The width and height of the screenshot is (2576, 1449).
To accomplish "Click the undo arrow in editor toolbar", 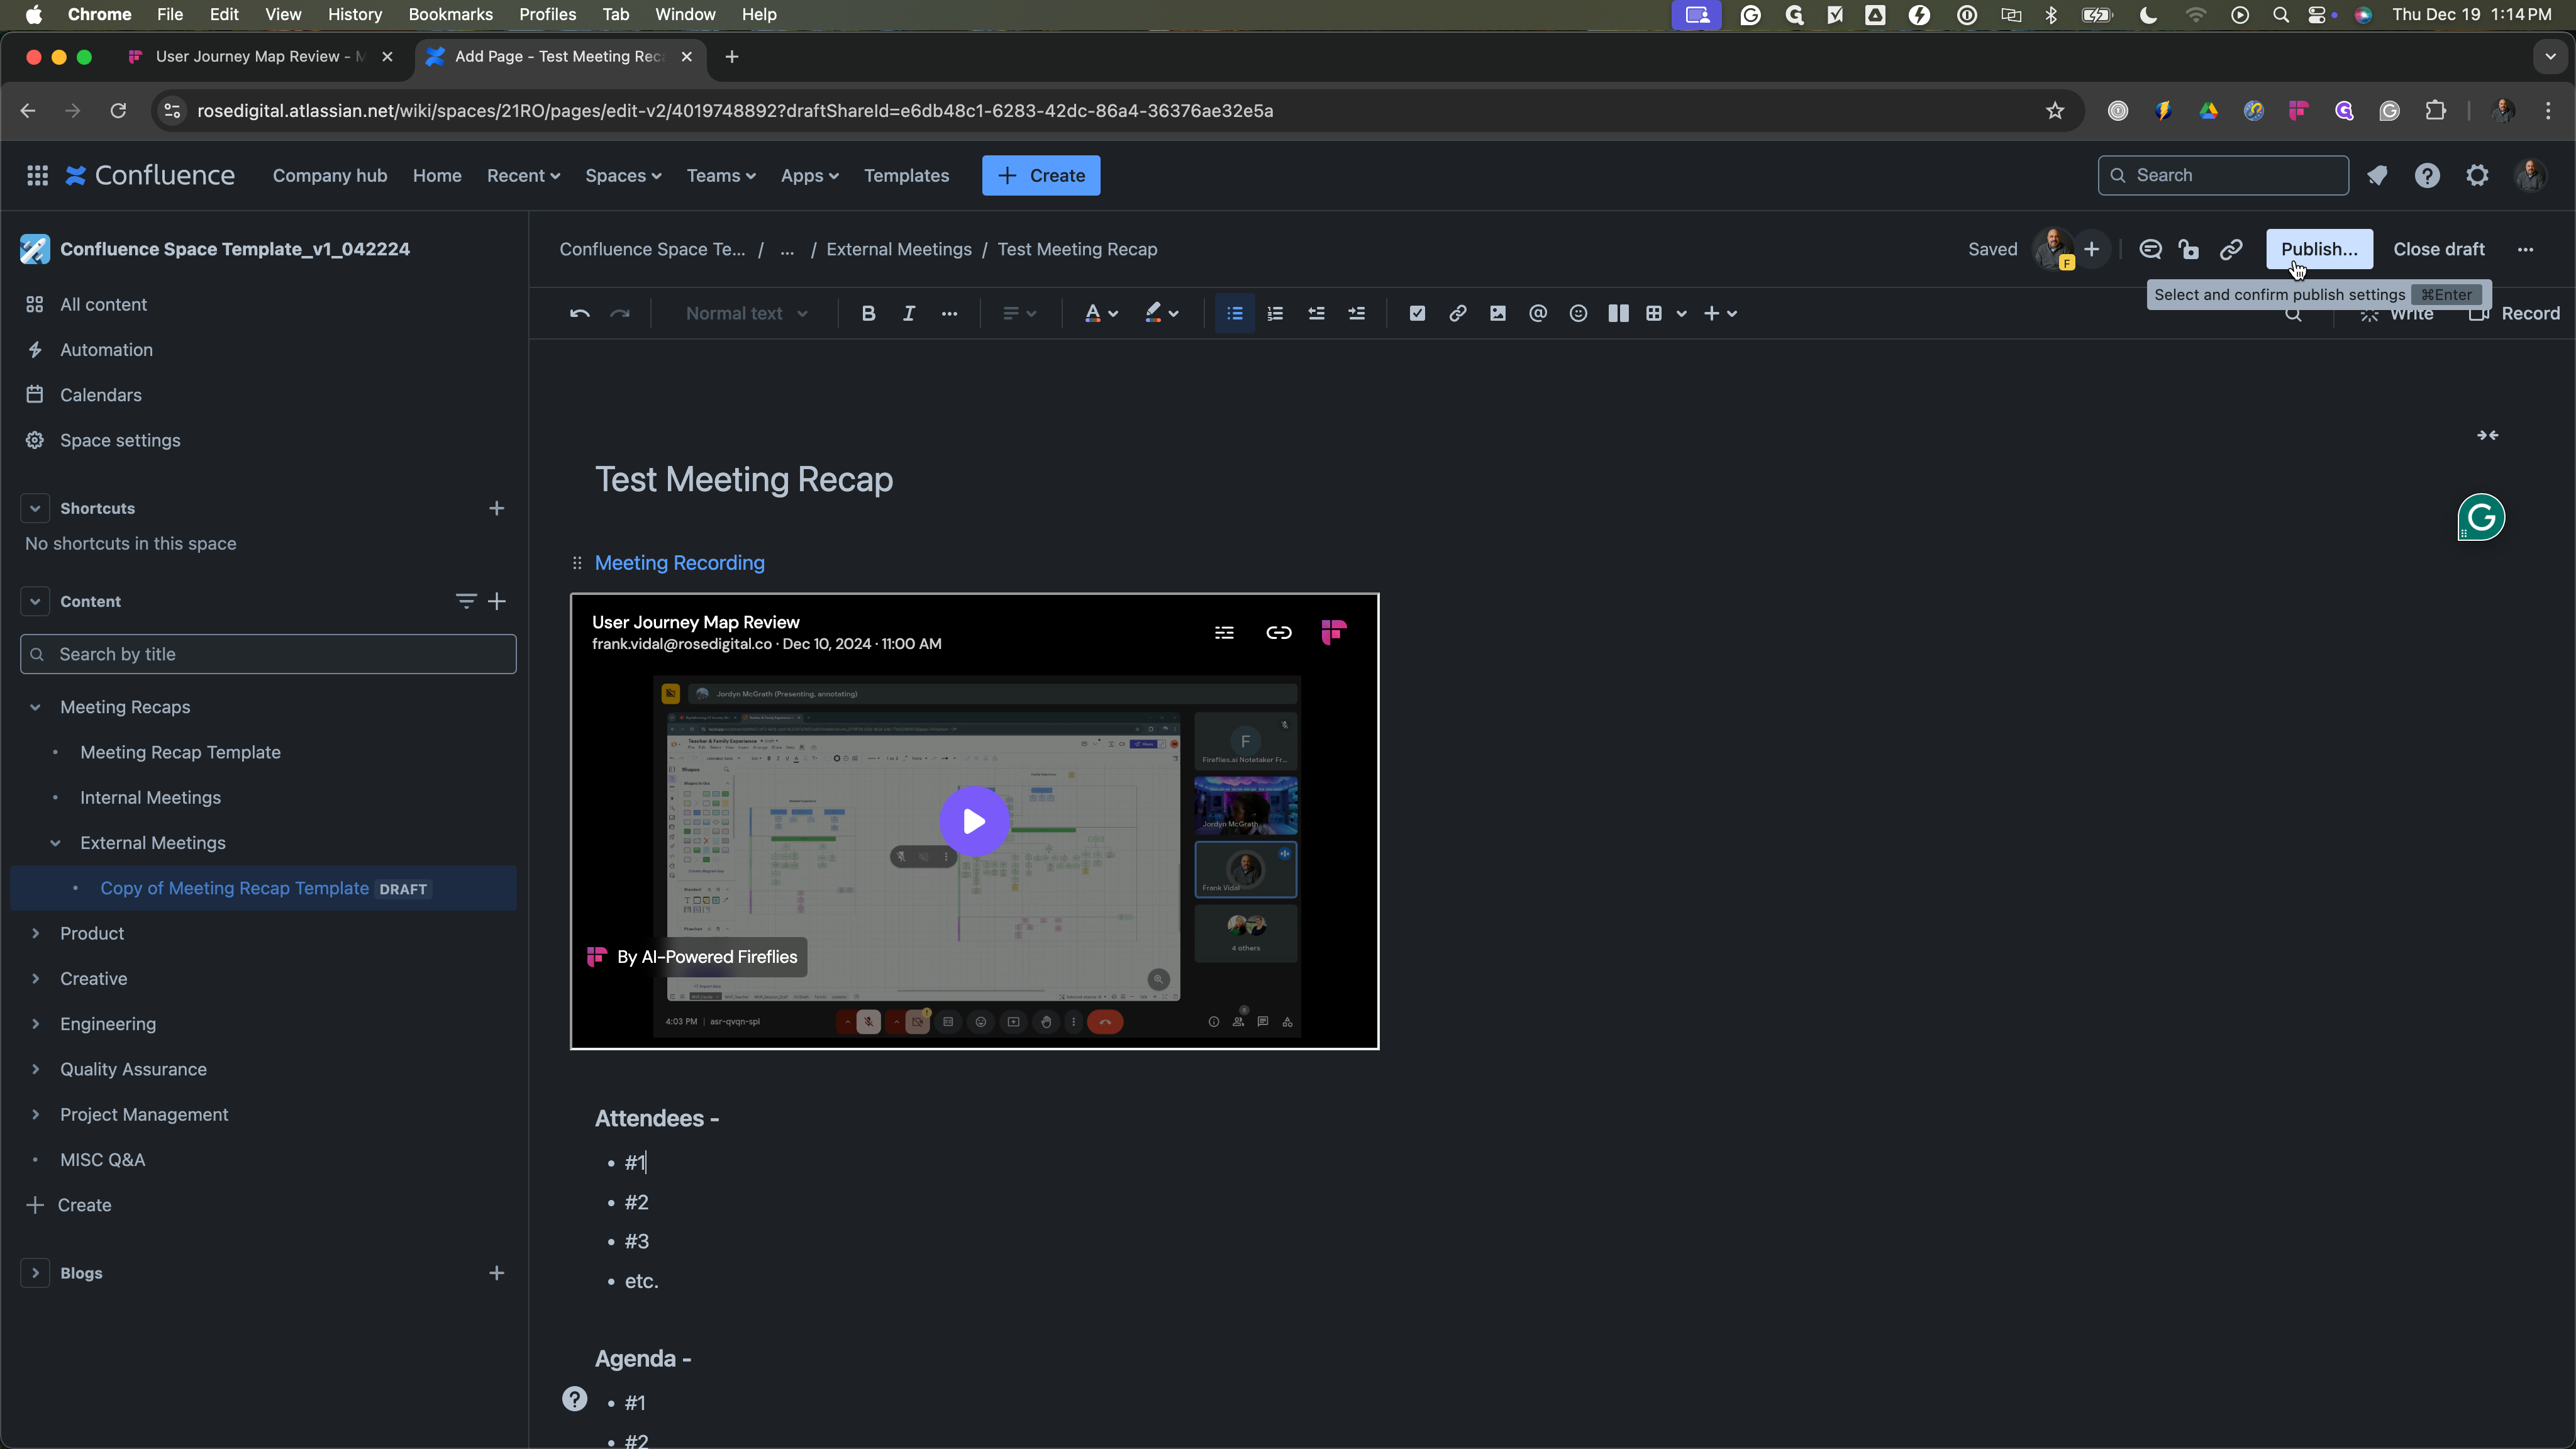I will pos(579,314).
